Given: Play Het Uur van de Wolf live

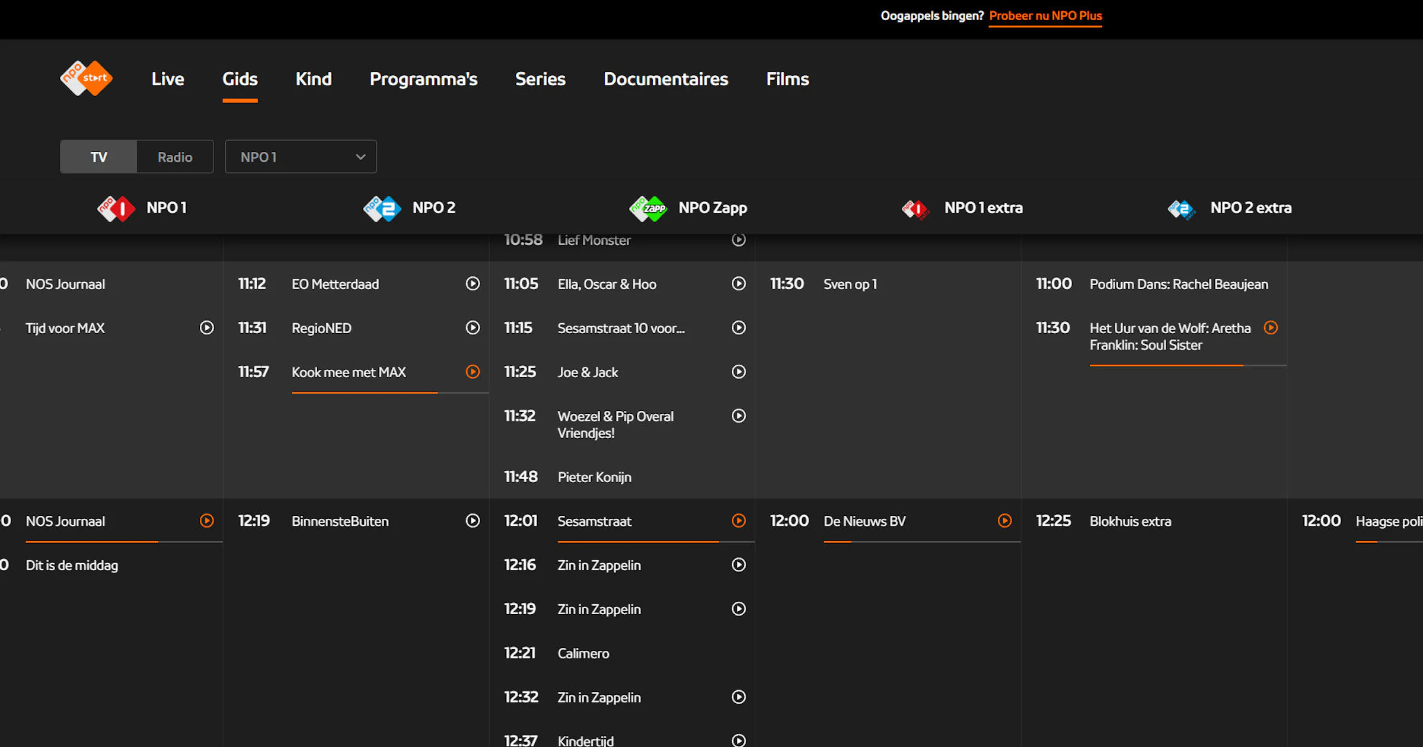Looking at the screenshot, I should tap(1271, 328).
